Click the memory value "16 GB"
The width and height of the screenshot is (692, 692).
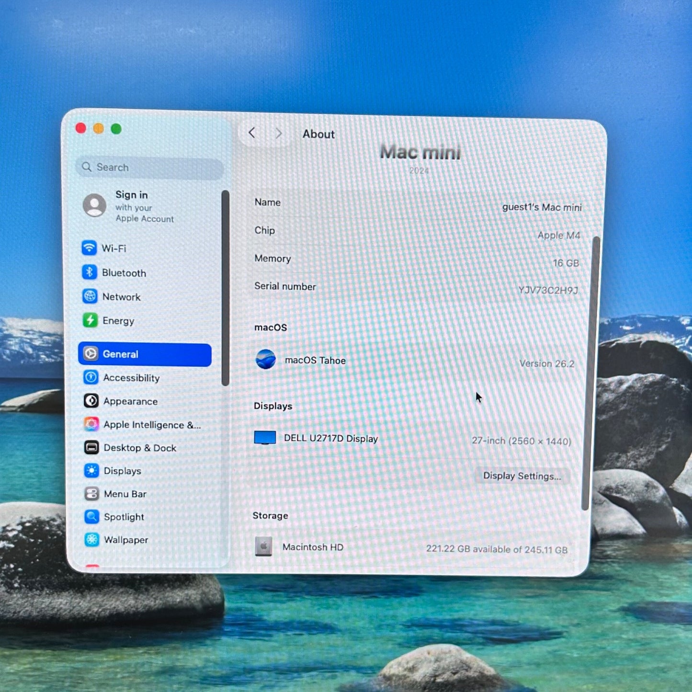566,263
